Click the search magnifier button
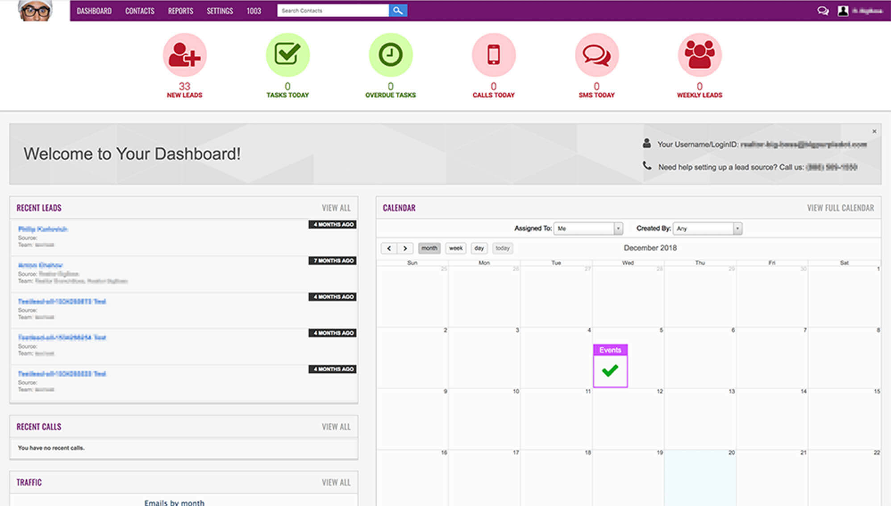Screen dimensions: 891x506 (398, 10)
